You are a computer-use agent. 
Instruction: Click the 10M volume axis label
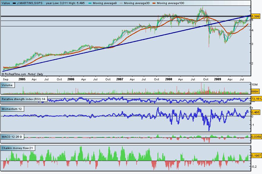(x=254, y=84)
